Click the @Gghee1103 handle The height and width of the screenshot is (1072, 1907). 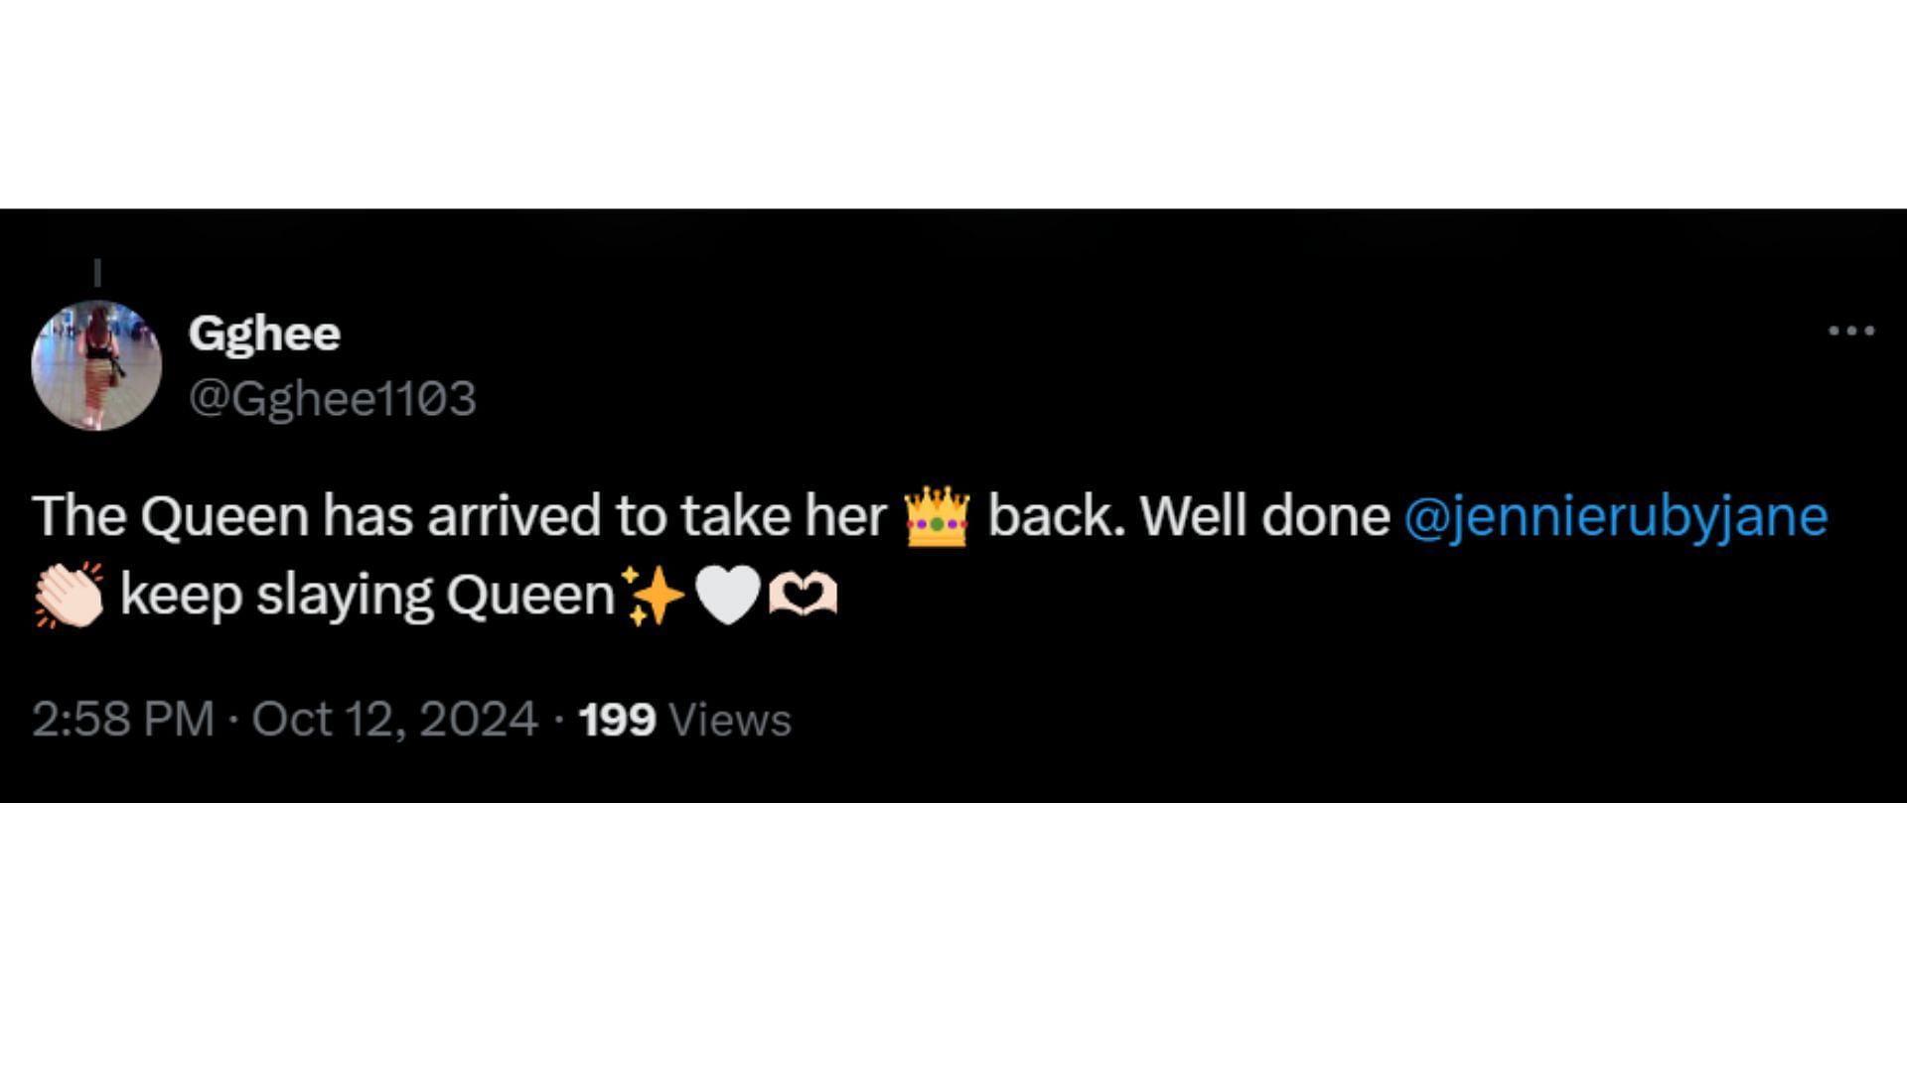pyautogui.click(x=333, y=399)
